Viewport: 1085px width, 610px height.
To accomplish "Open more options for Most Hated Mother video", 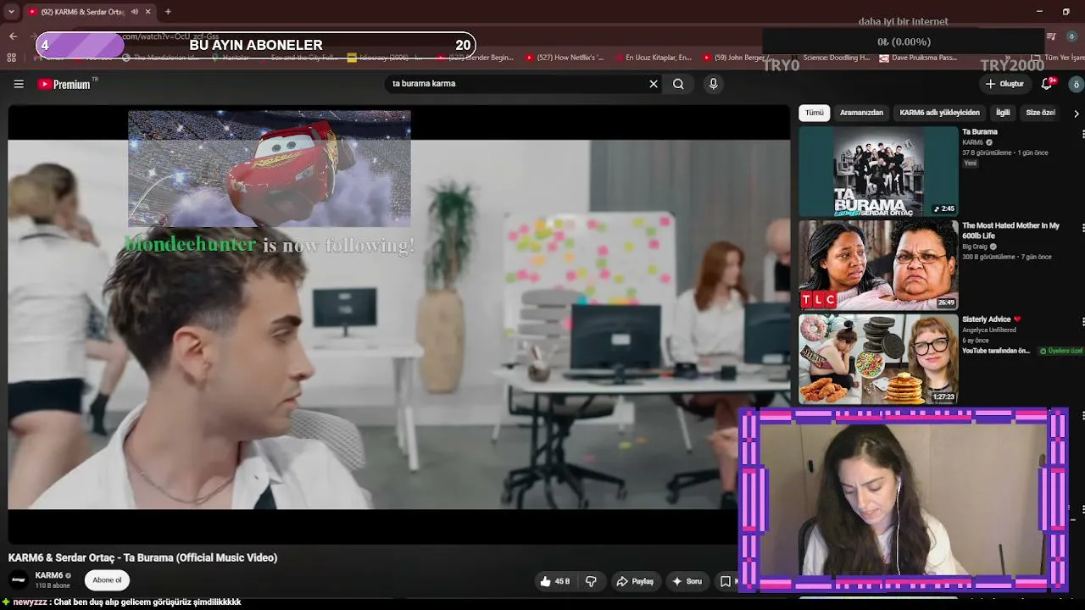I will tap(1082, 228).
